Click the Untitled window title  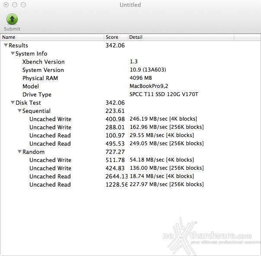pyautogui.click(x=130, y=5)
